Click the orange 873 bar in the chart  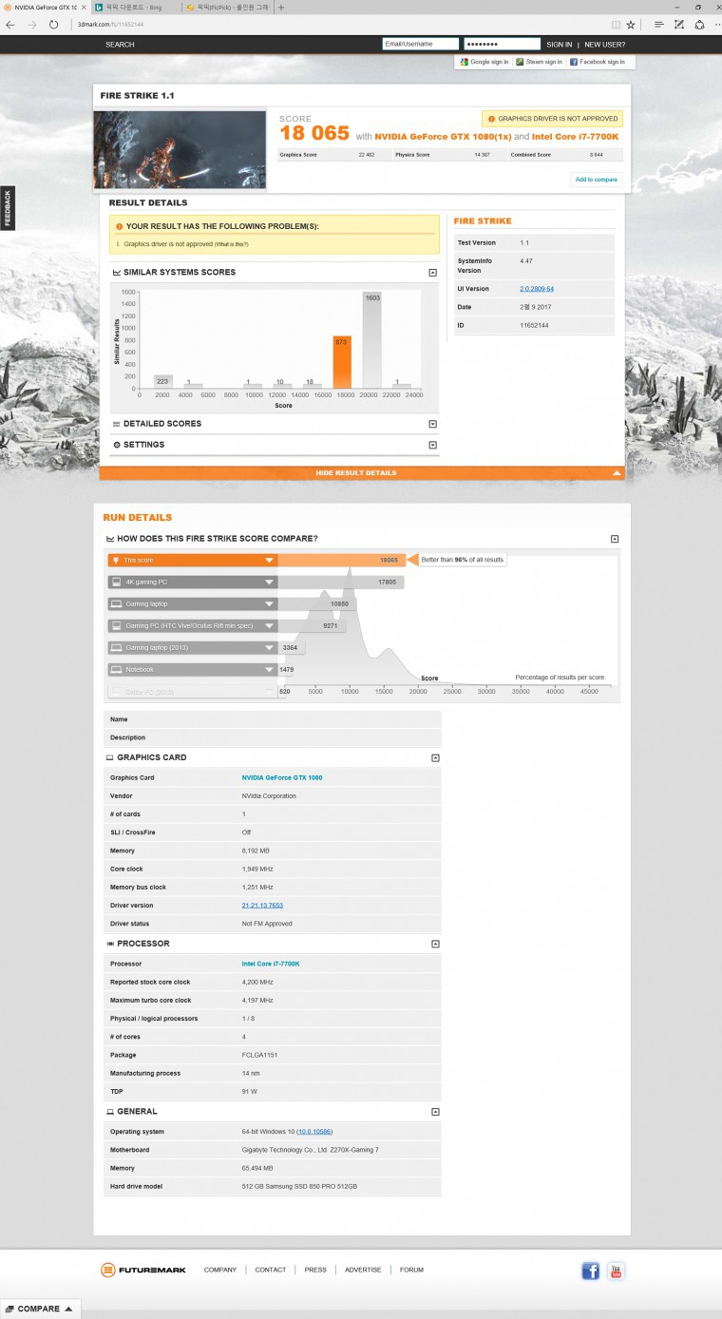point(342,361)
